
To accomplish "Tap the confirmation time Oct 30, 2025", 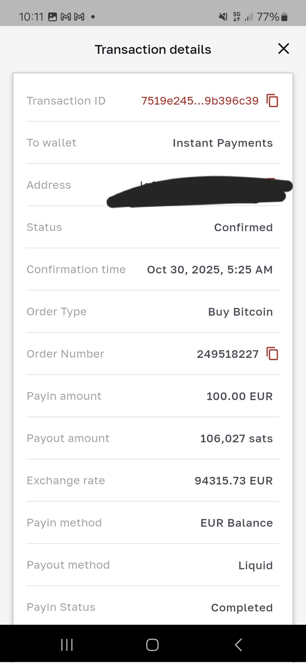I will click(x=210, y=270).
